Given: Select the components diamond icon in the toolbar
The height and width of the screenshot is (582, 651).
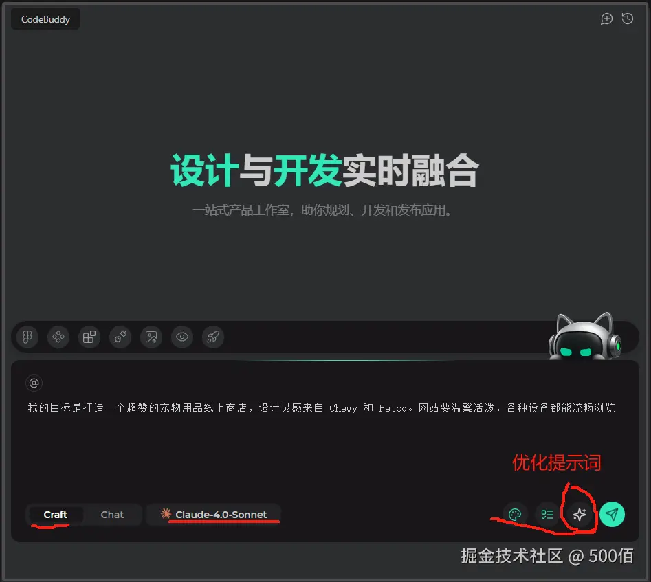Looking at the screenshot, I should click(58, 337).
